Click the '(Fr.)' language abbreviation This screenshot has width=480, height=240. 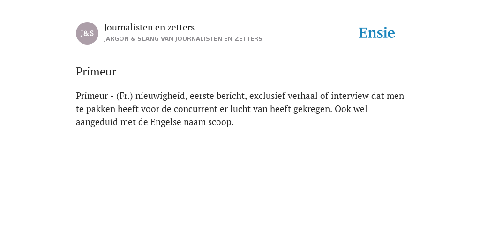[125, 96]
